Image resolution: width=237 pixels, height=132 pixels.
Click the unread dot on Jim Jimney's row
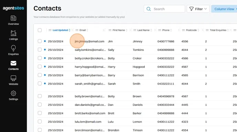pos(45,41)
